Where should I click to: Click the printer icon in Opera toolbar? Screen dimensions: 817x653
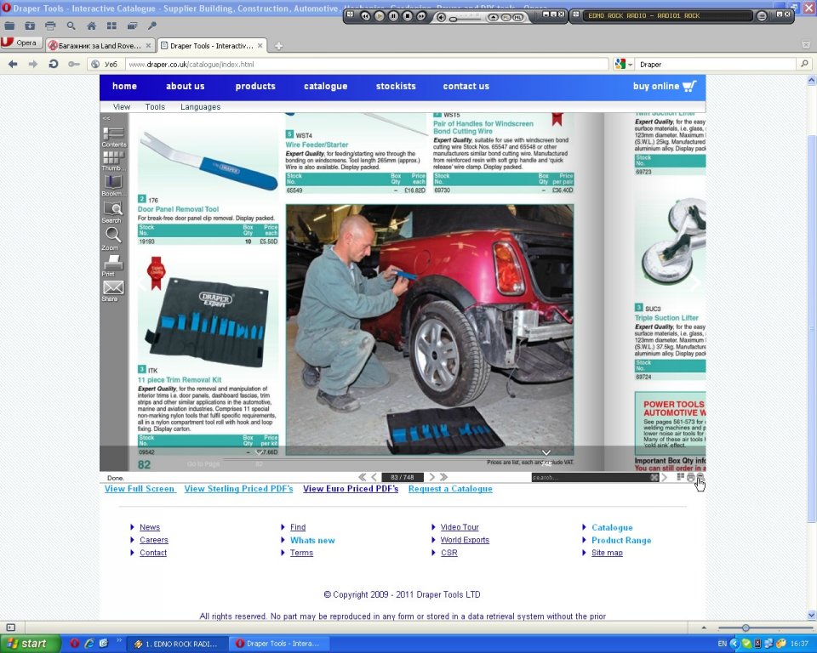click(x=50, y=26)
